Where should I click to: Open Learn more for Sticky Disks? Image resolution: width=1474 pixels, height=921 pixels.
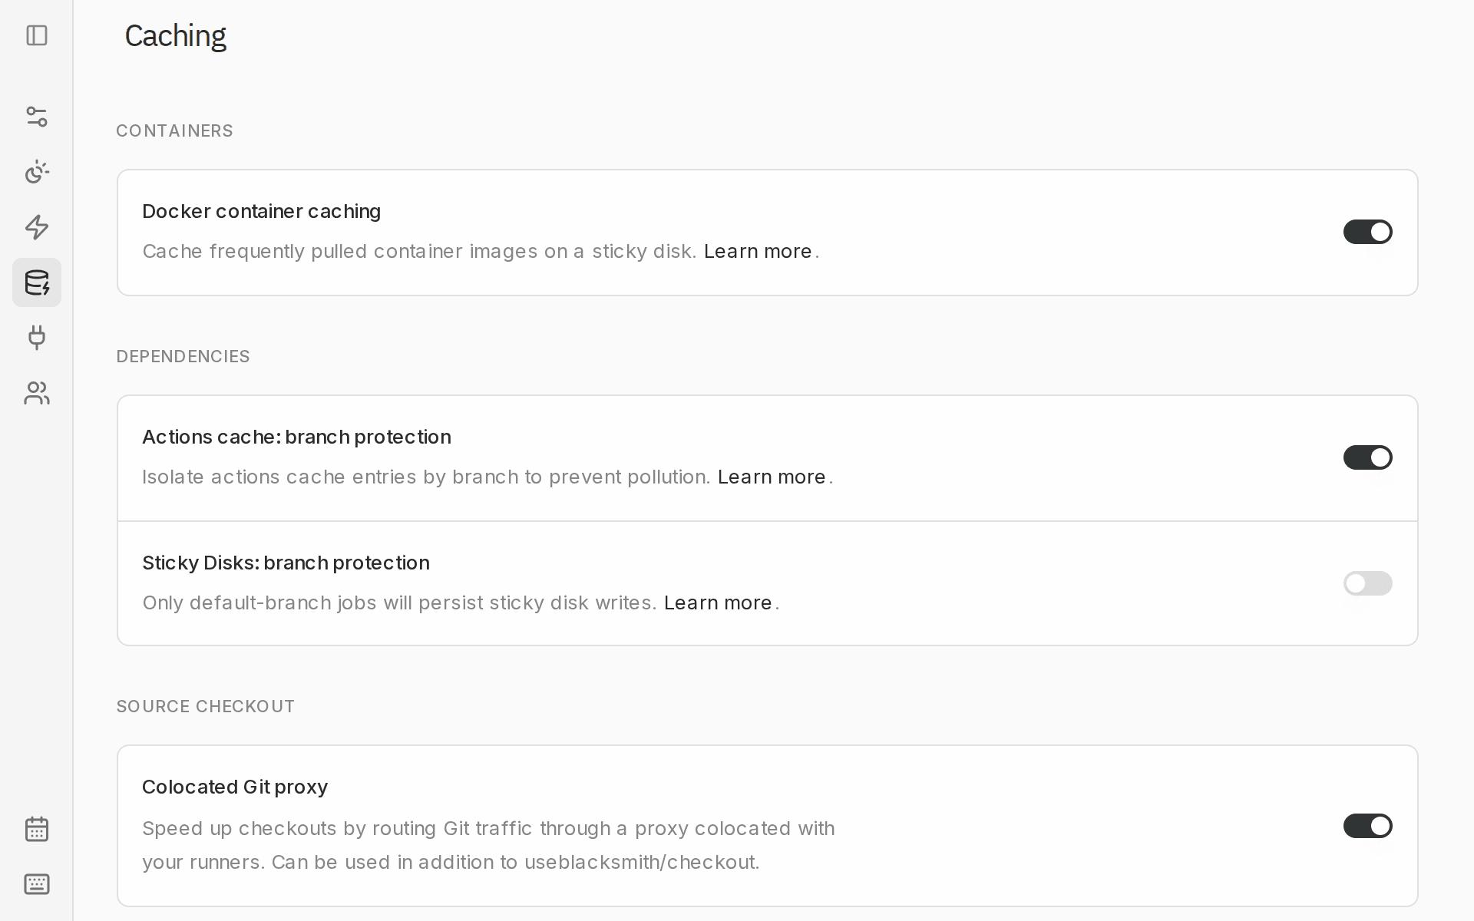pos(718,602)
